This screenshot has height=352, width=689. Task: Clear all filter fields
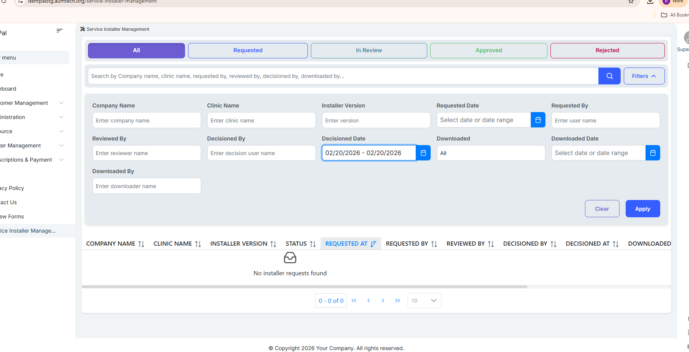coord(601,209)
